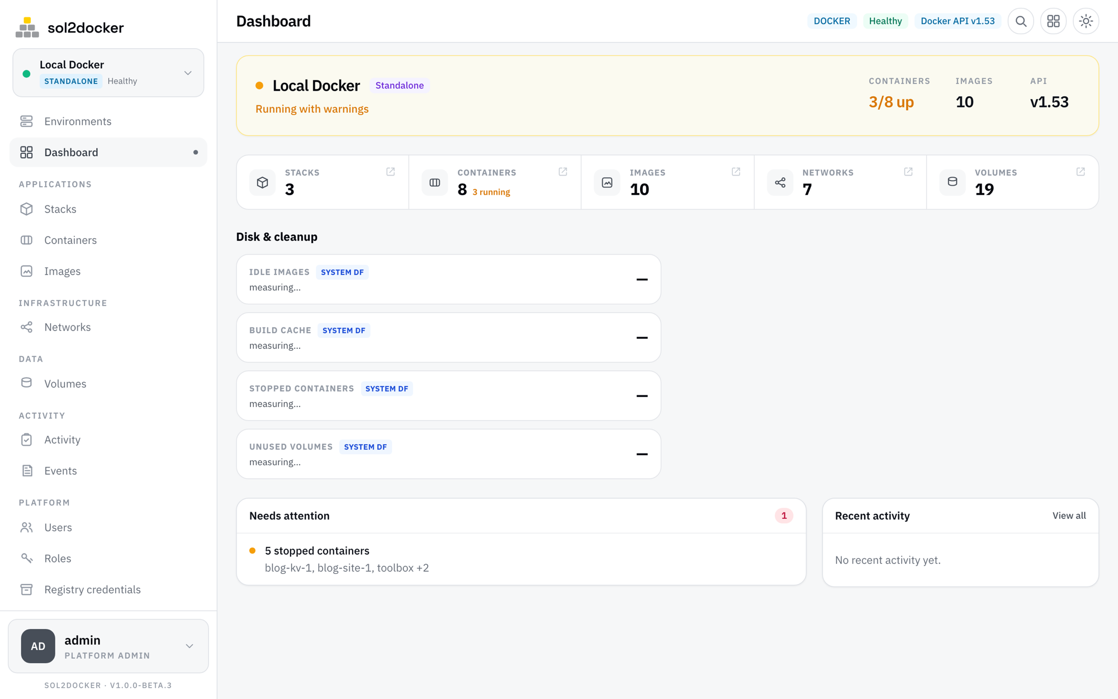Image resolution: width=1118 pixels, height=699 pixels.
Task: Click the DOCKER badge in header
Action: [x=832, y=21]
